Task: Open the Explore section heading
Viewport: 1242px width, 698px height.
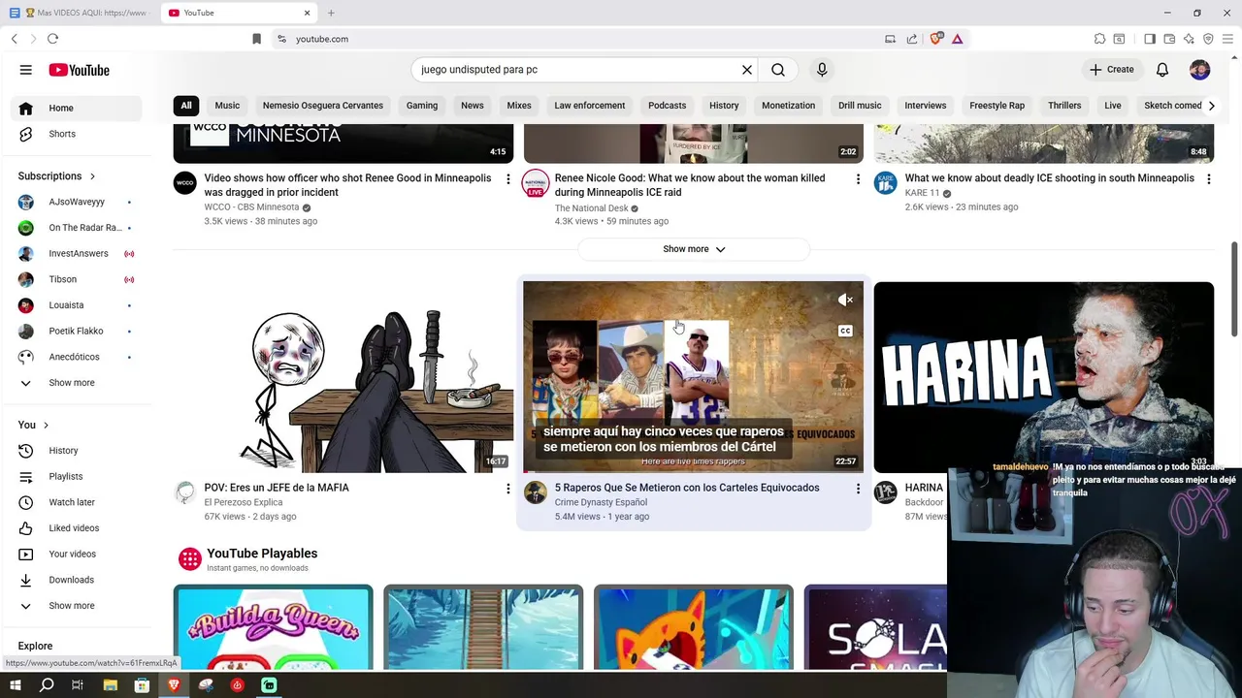Action: tap(35, 646)
